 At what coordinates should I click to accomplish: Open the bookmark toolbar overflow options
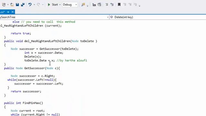139,6
